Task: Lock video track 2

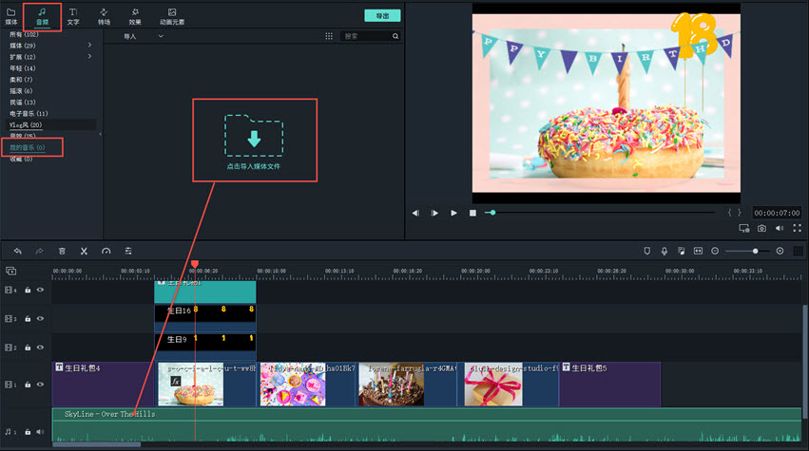Action: click(28, 348)
